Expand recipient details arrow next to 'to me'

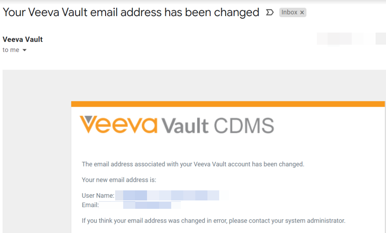[x=24, y=50]
